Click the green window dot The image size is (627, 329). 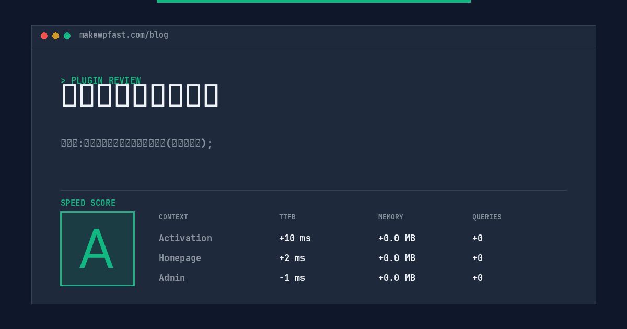(x=67, y=36)
